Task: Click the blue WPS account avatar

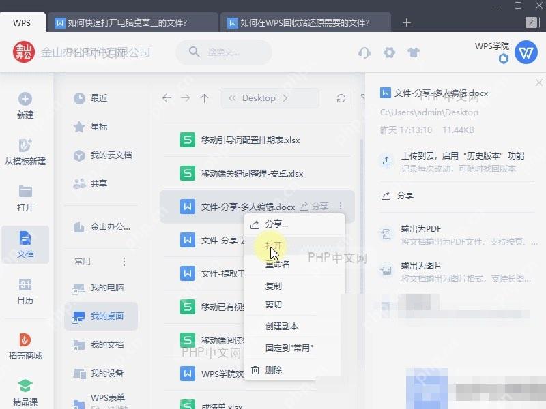Action: [x=526, y=52]
